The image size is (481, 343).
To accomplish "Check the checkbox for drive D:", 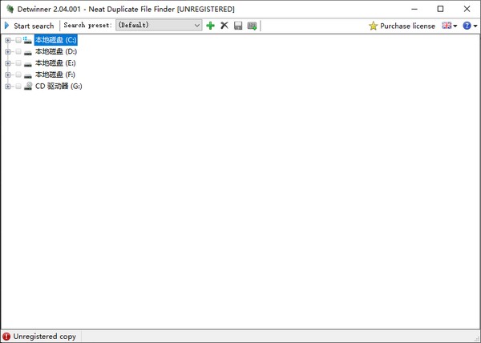I will point(18,51).
